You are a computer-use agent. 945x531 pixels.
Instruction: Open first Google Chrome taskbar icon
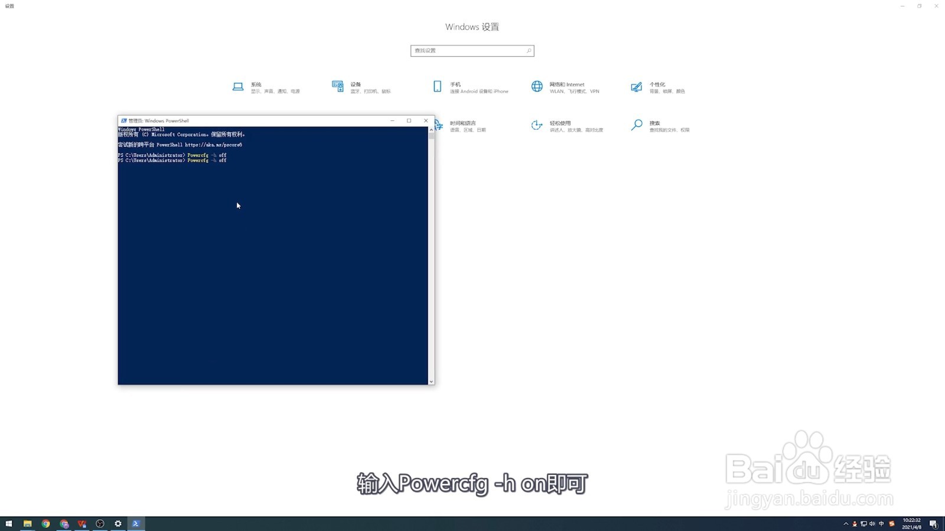(45, 523)
